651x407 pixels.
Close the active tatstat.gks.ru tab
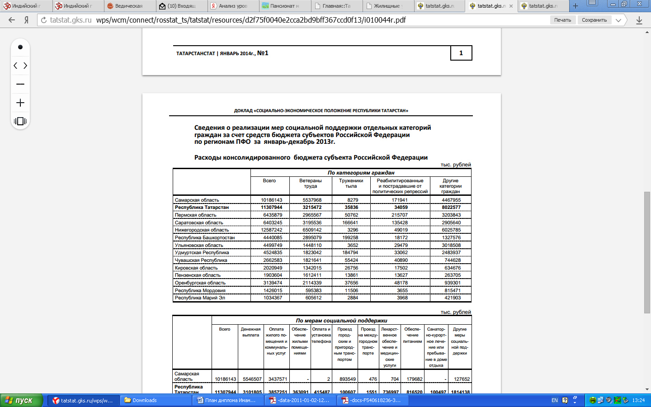511,6
